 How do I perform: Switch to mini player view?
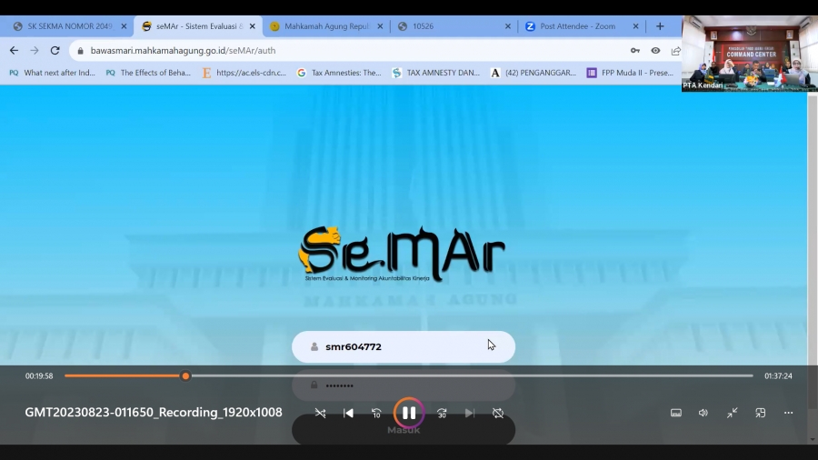pos(761,413)
